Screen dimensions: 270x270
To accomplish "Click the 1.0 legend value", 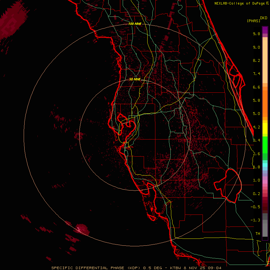I will pos(256,180).
